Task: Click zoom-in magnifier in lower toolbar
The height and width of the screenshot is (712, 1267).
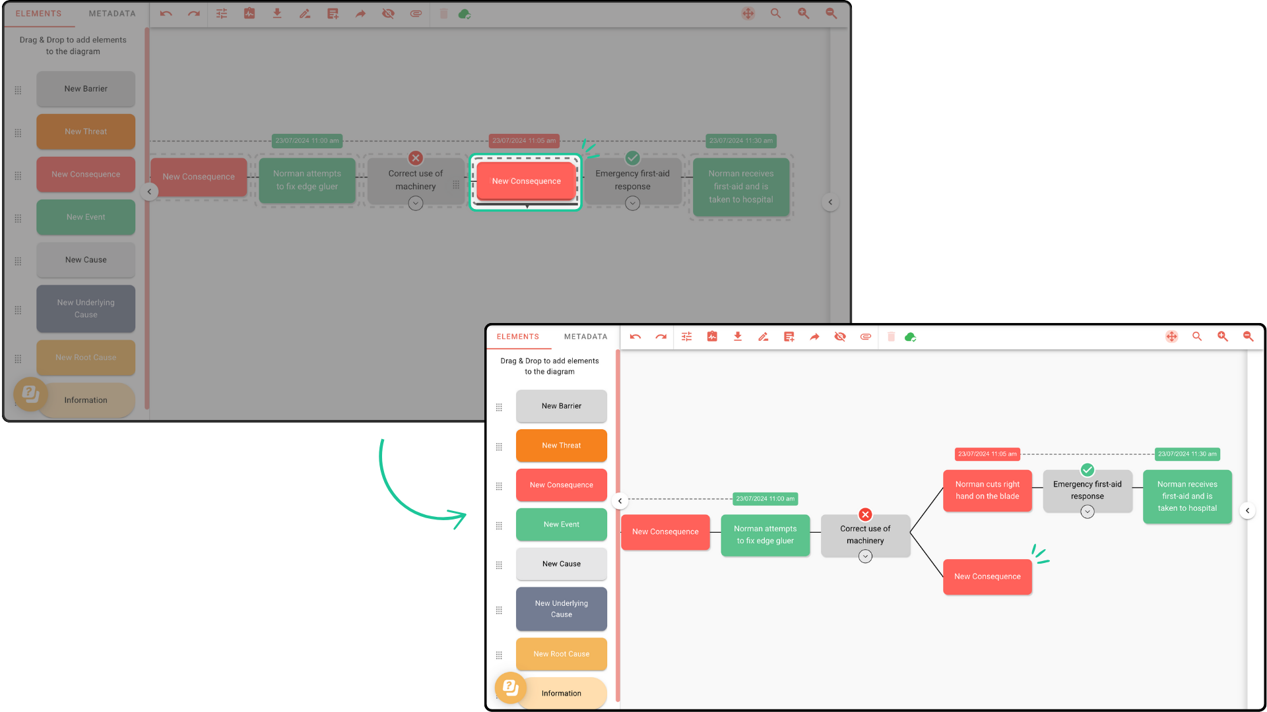Action: coord(1222,337)
